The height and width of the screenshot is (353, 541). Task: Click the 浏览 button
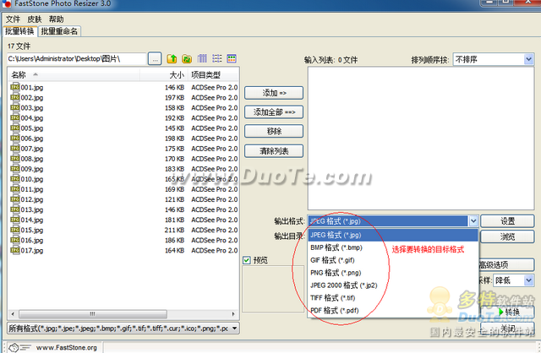(507, 236)
